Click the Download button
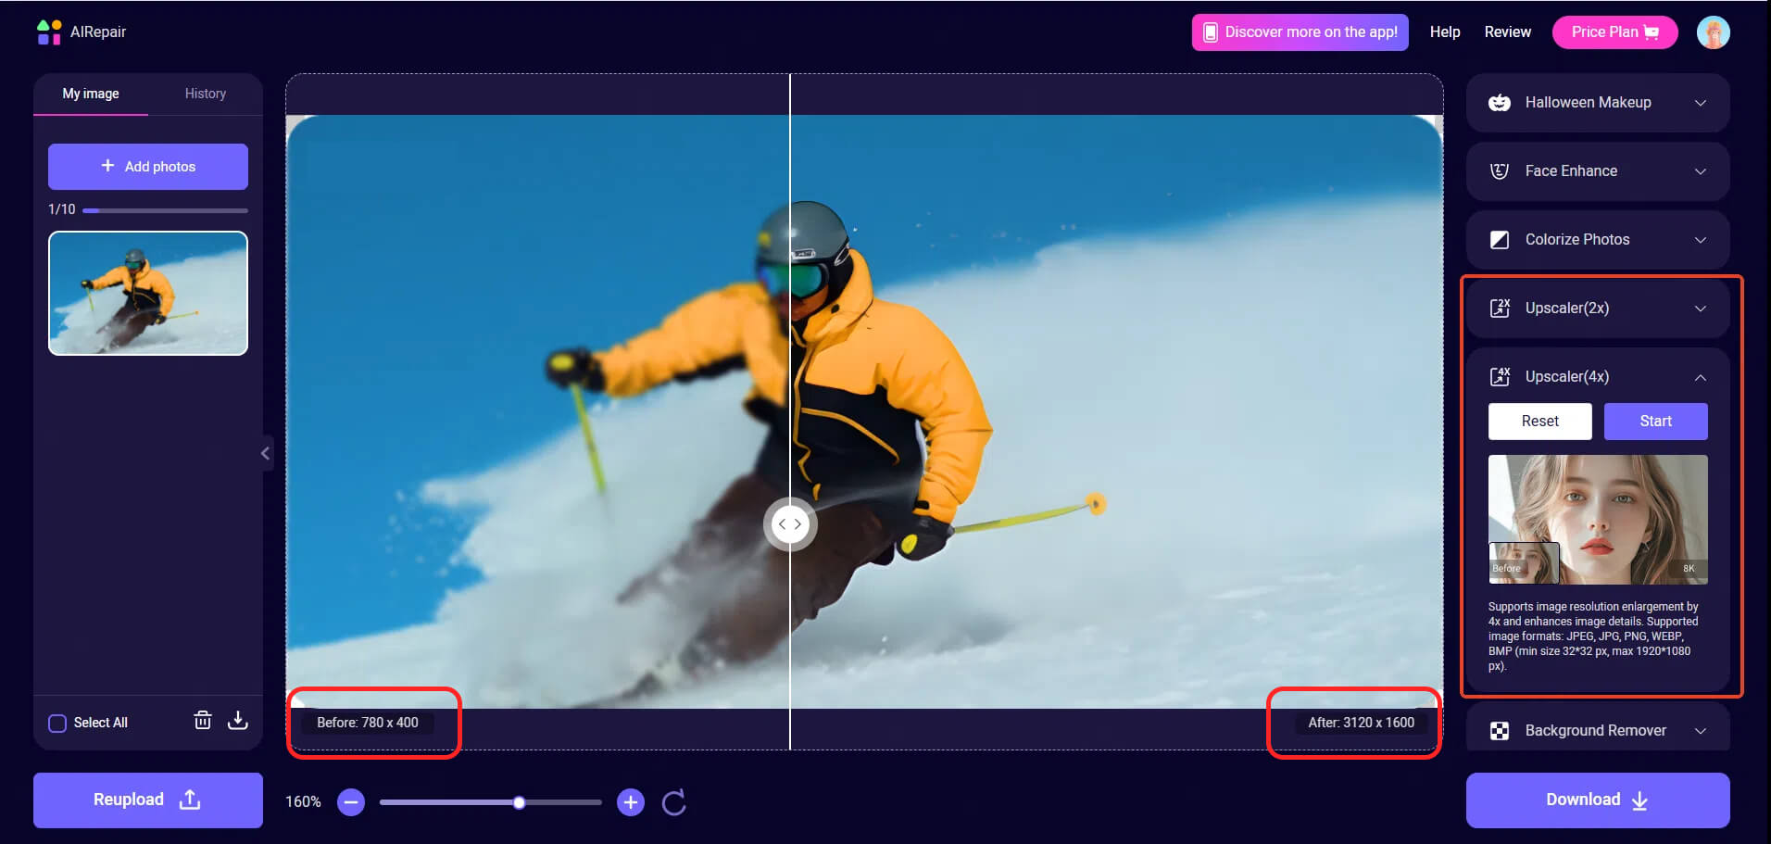Viewport: 1771px width, 844px height. pos(1596,799)
